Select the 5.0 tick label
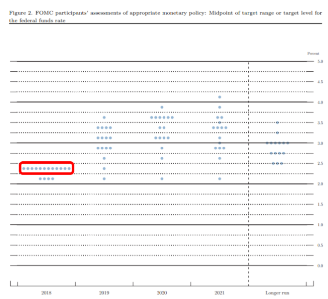This screenshot has width=328, height=299. point(320,61)
